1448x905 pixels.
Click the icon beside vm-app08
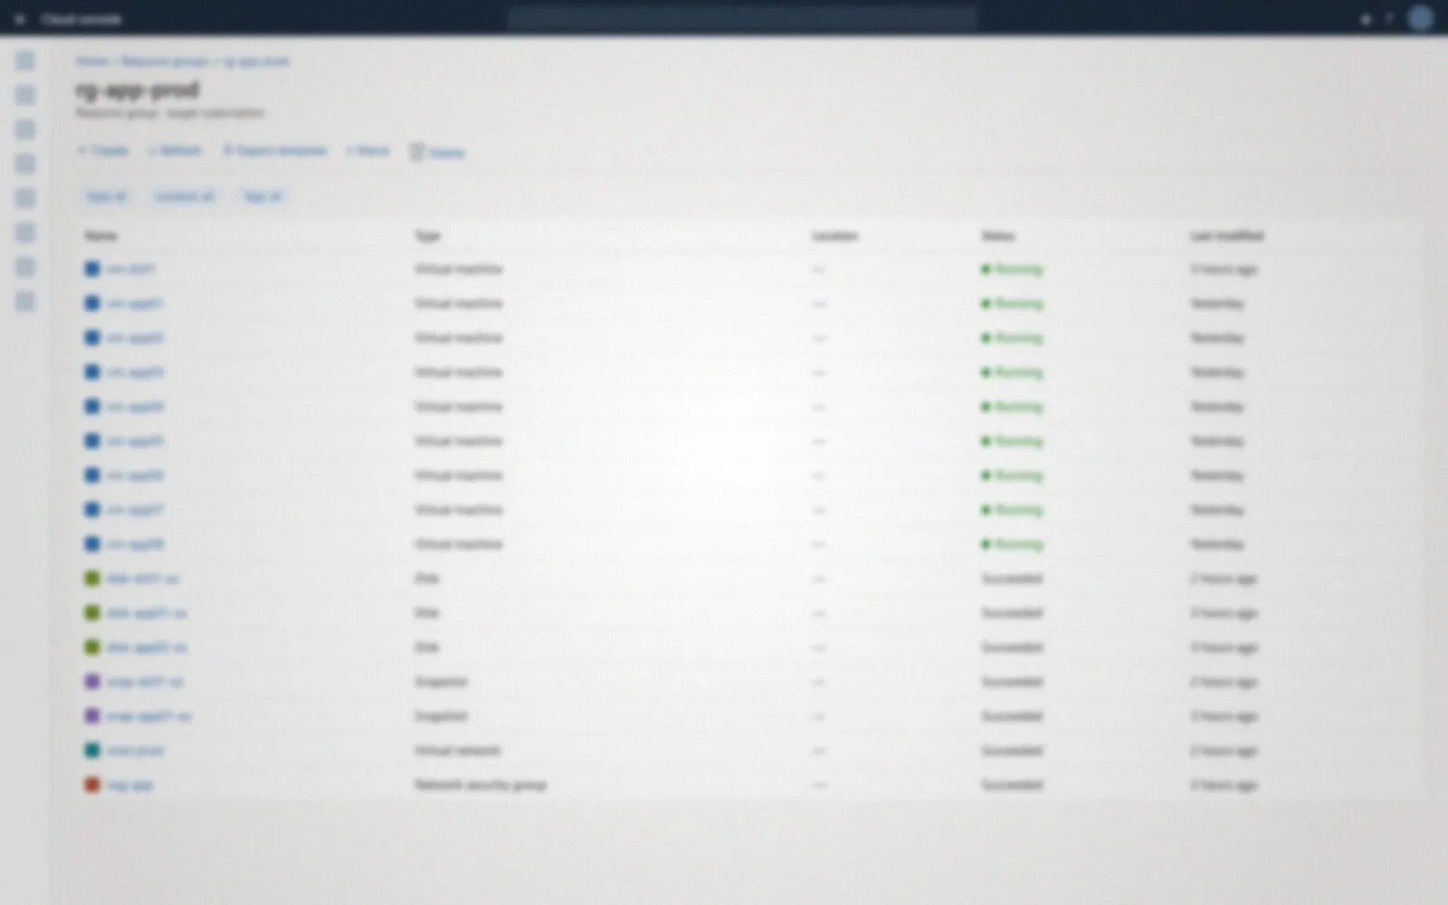click(x=92, y=545)
